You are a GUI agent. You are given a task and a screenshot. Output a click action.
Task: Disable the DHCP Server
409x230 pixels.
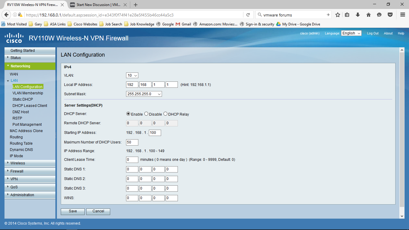pyautogui.click(x=146, y=114)
